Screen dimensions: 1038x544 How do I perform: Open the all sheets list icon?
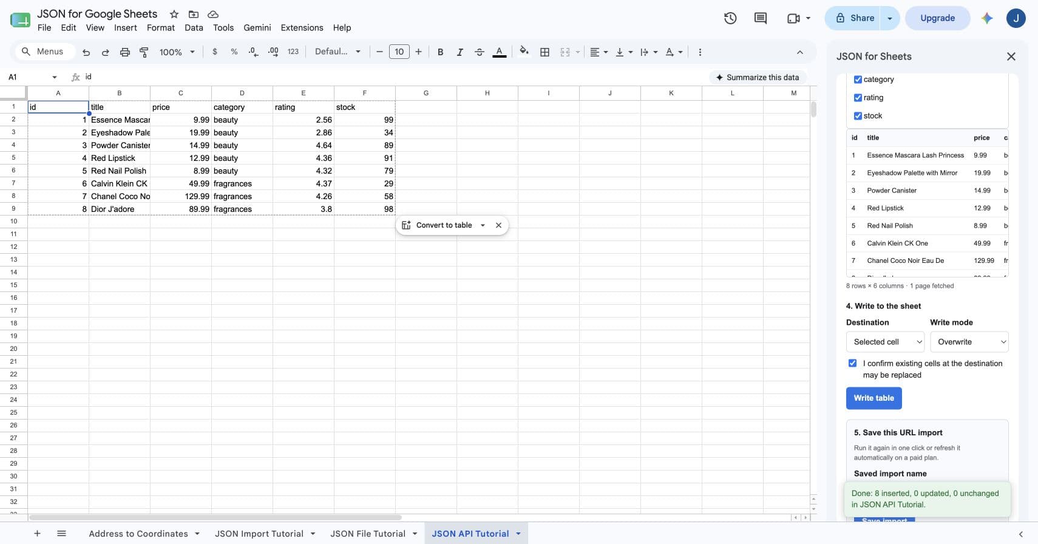point(61,534)
